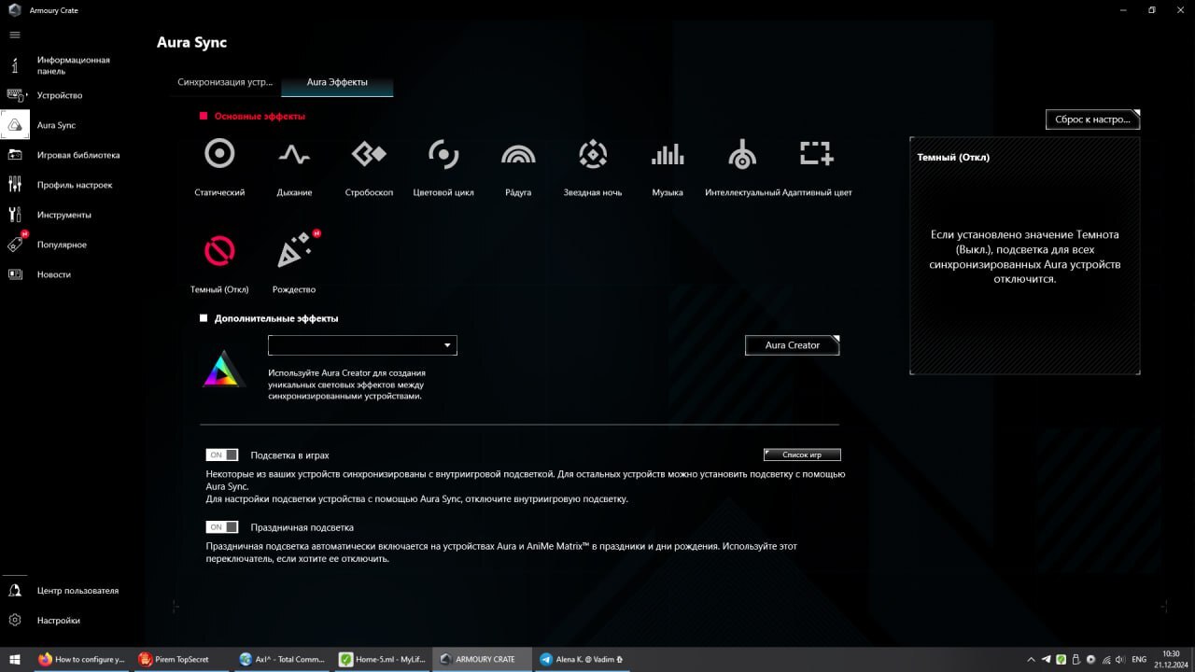Open the Популярное tag icon
This screenshot has width=1195, height=672.
coord(16,244)
